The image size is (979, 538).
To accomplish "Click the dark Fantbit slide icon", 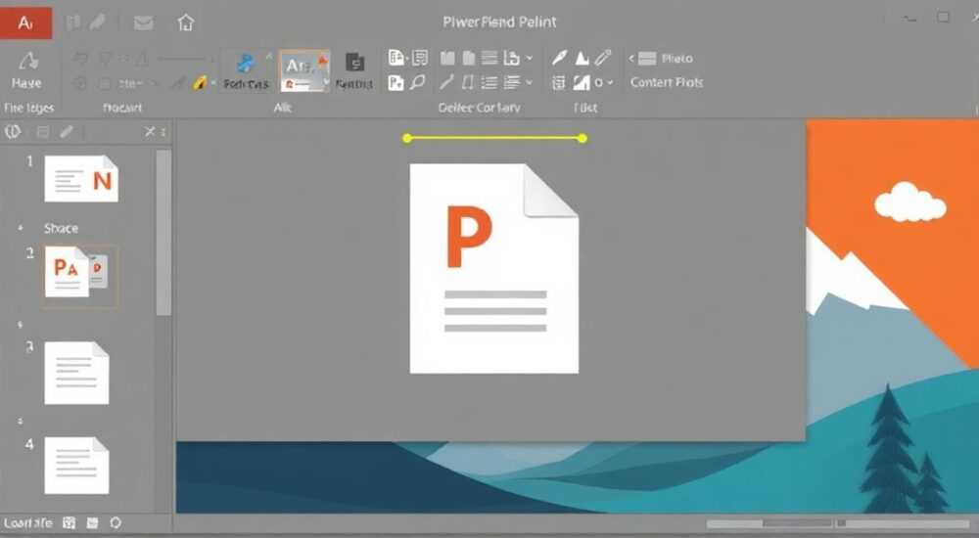I will point(354,63).
